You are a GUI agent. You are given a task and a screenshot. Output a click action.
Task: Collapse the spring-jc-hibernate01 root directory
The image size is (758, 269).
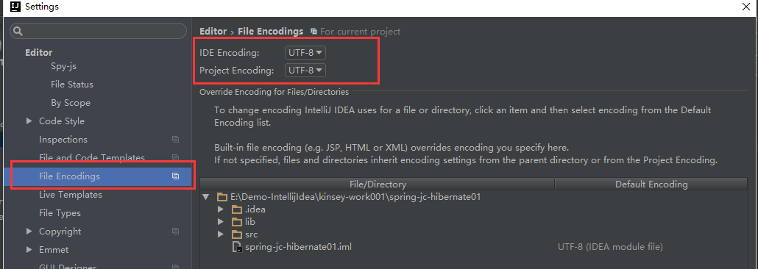[x=206, y=197]
